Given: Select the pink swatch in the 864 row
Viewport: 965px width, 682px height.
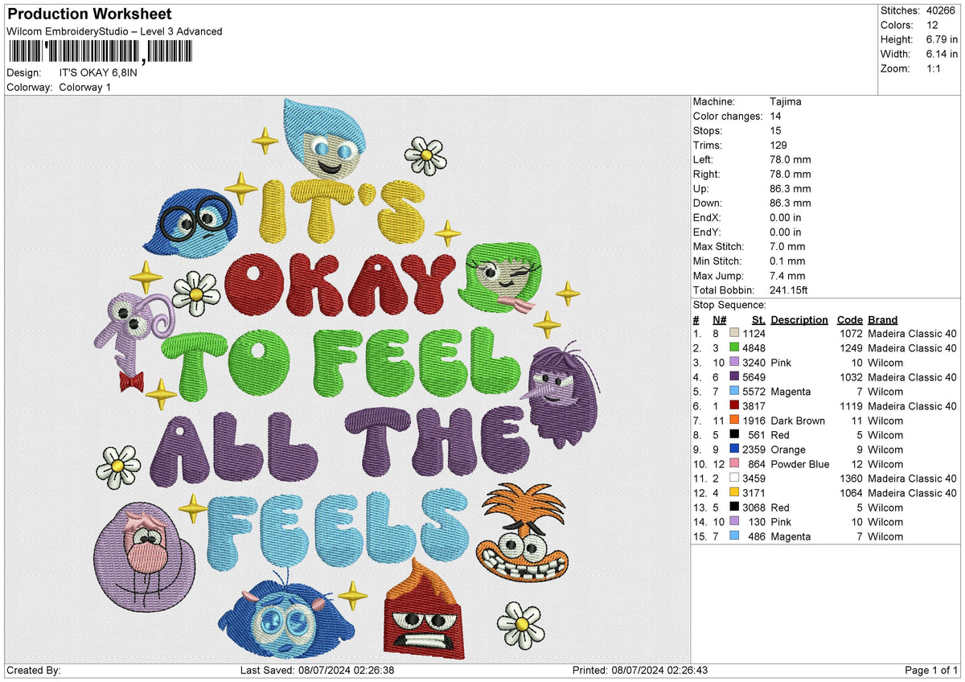Looking at the screenshot, I should point(734,464).
